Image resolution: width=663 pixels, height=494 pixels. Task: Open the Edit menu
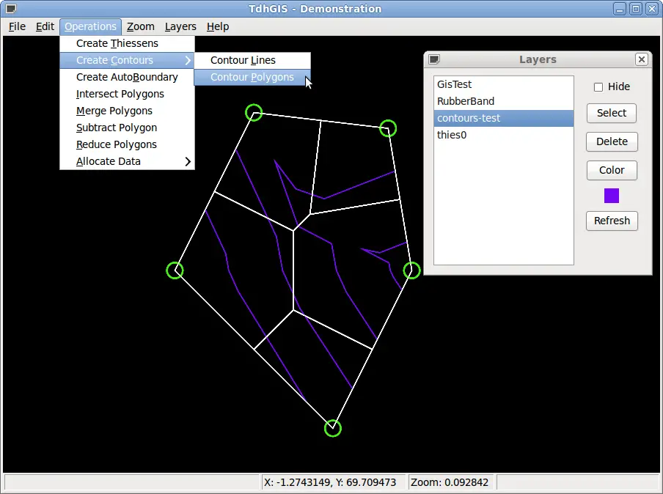coord(45,26)
